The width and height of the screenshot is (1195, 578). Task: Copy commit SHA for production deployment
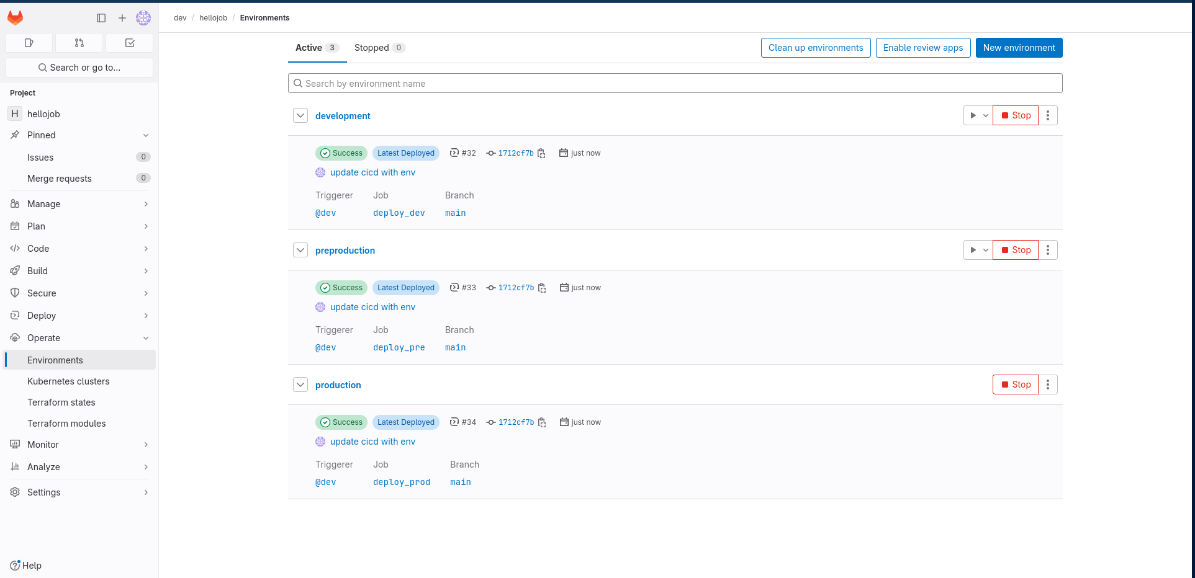click(x=542, y=422)
